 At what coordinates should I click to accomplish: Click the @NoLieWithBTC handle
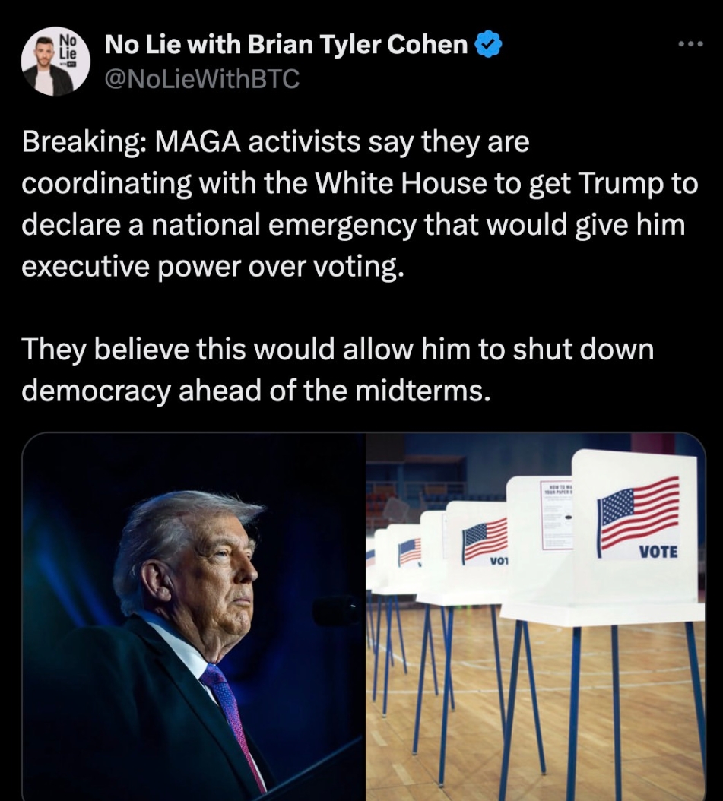pyautogui.click(x=202, y=79)
